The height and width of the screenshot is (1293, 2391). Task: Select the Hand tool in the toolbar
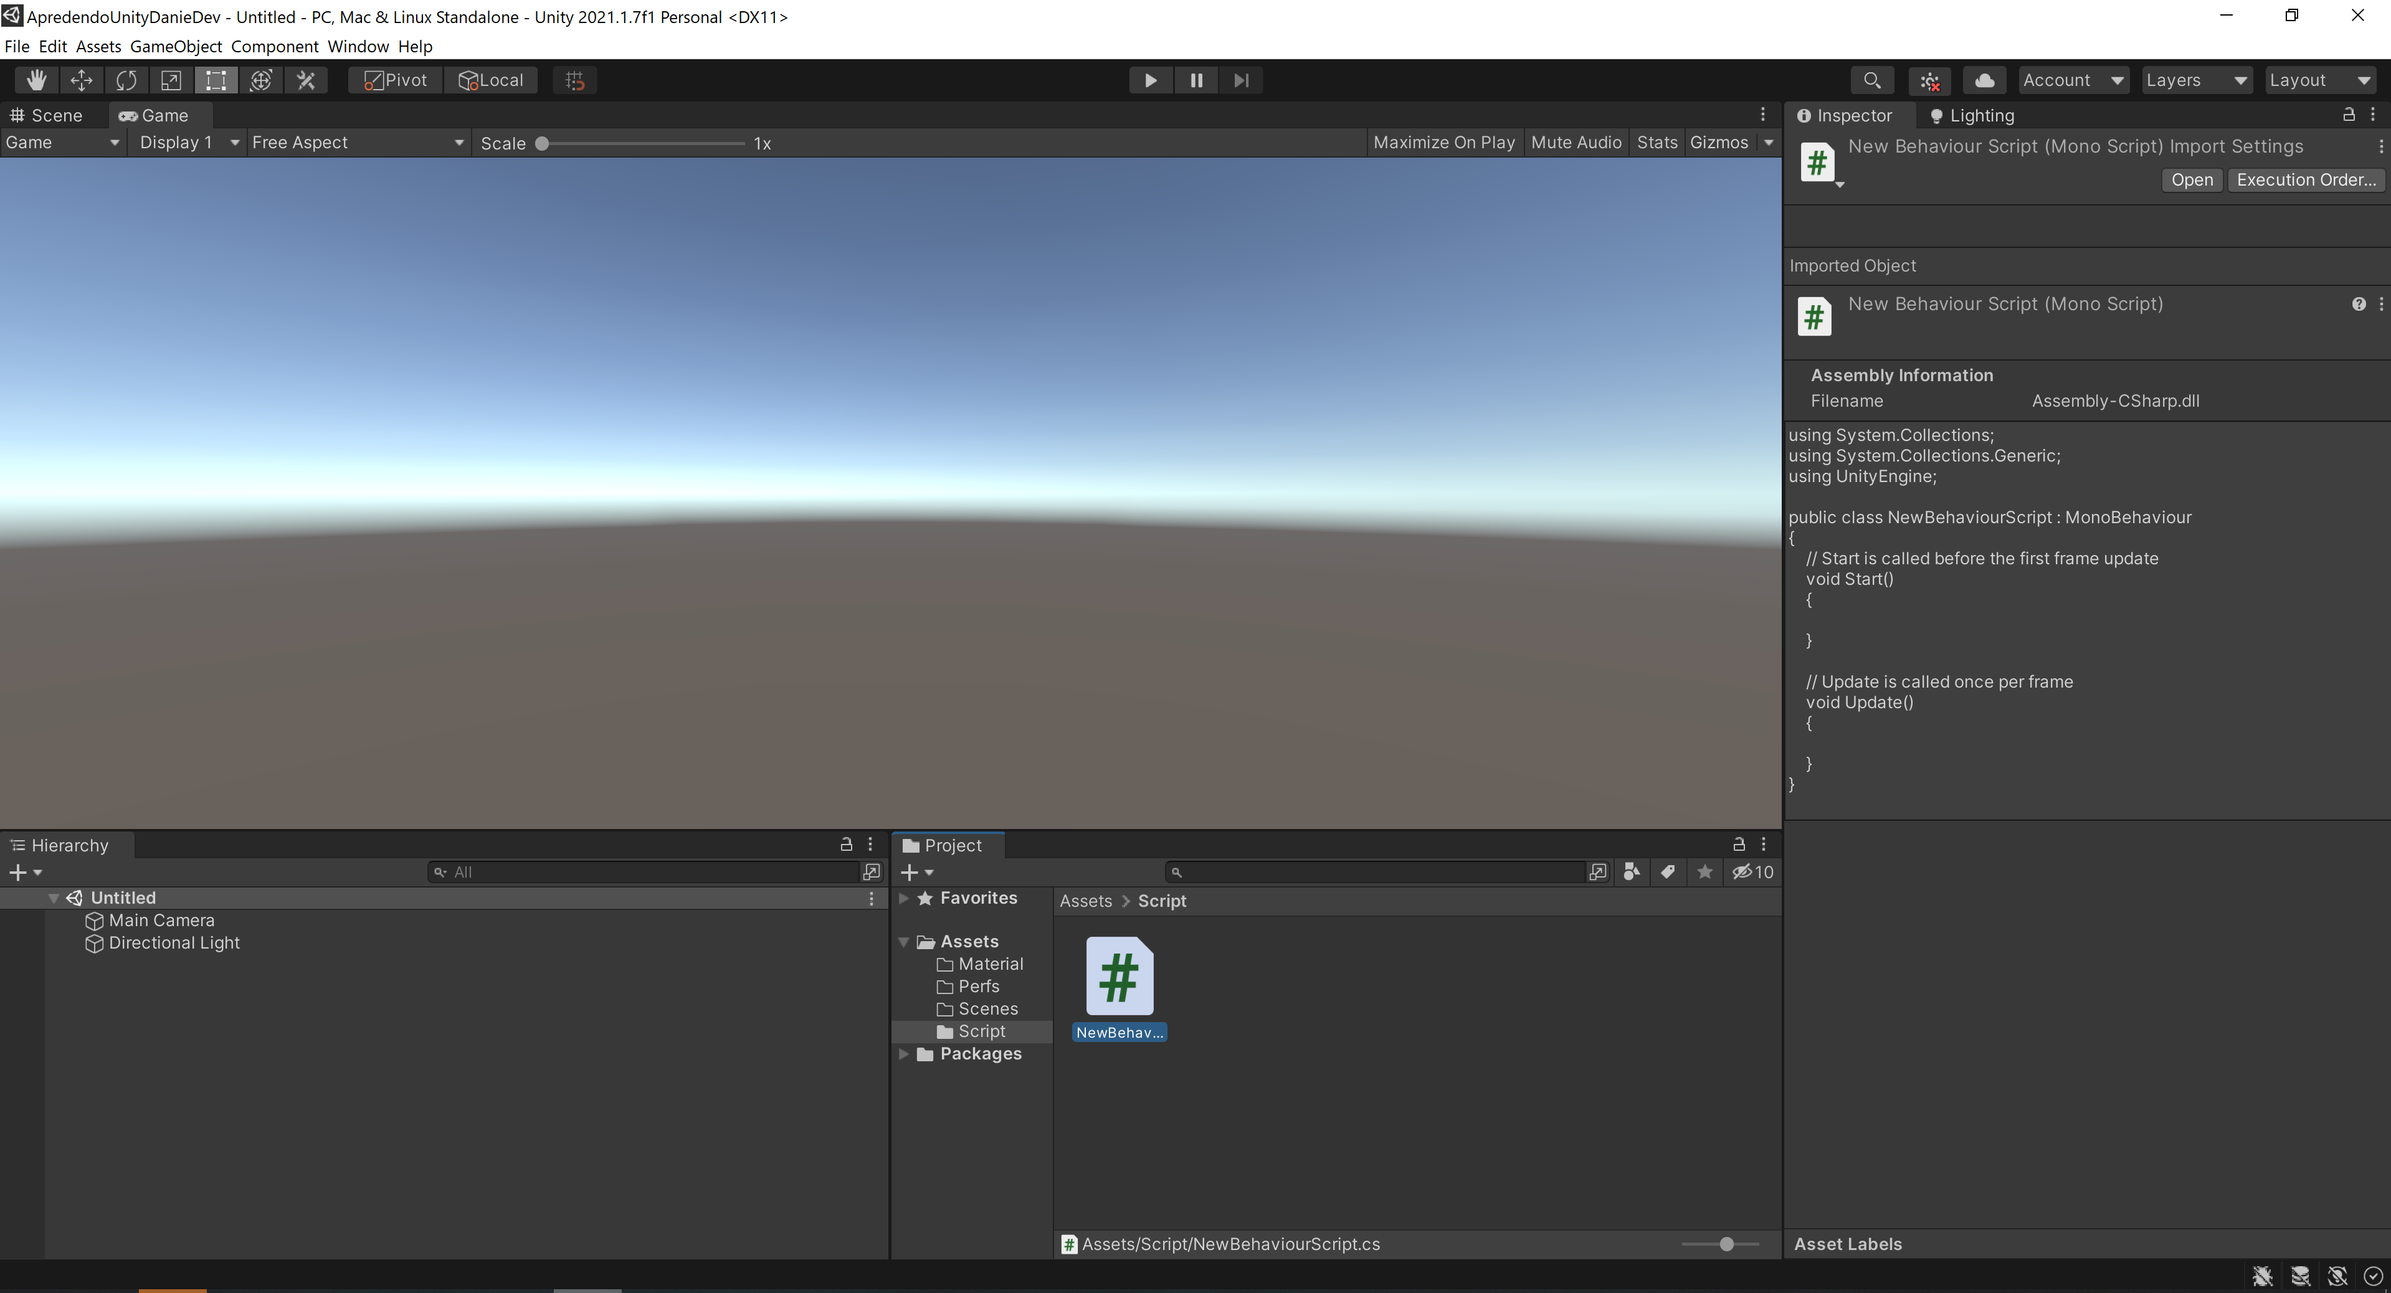36,81
